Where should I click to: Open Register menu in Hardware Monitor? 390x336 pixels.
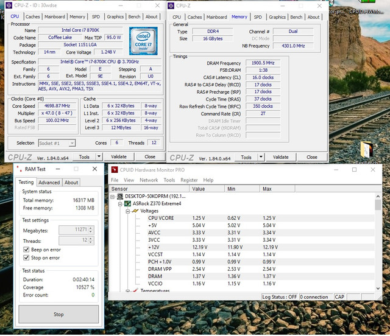click(x=189, y=180)
